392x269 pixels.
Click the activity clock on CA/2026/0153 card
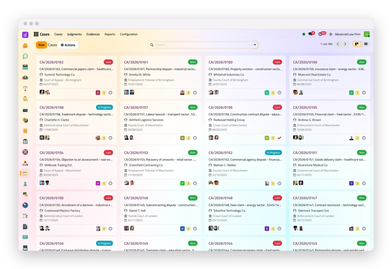pos(195,184)
